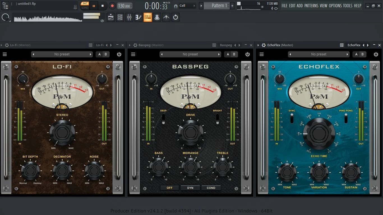Viewport: 383px width, 215px height.
Task: Open the EDIT menu
Action: point(292,6)
